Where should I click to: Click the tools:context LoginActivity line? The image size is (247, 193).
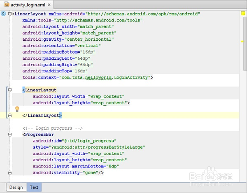(88, 77)
